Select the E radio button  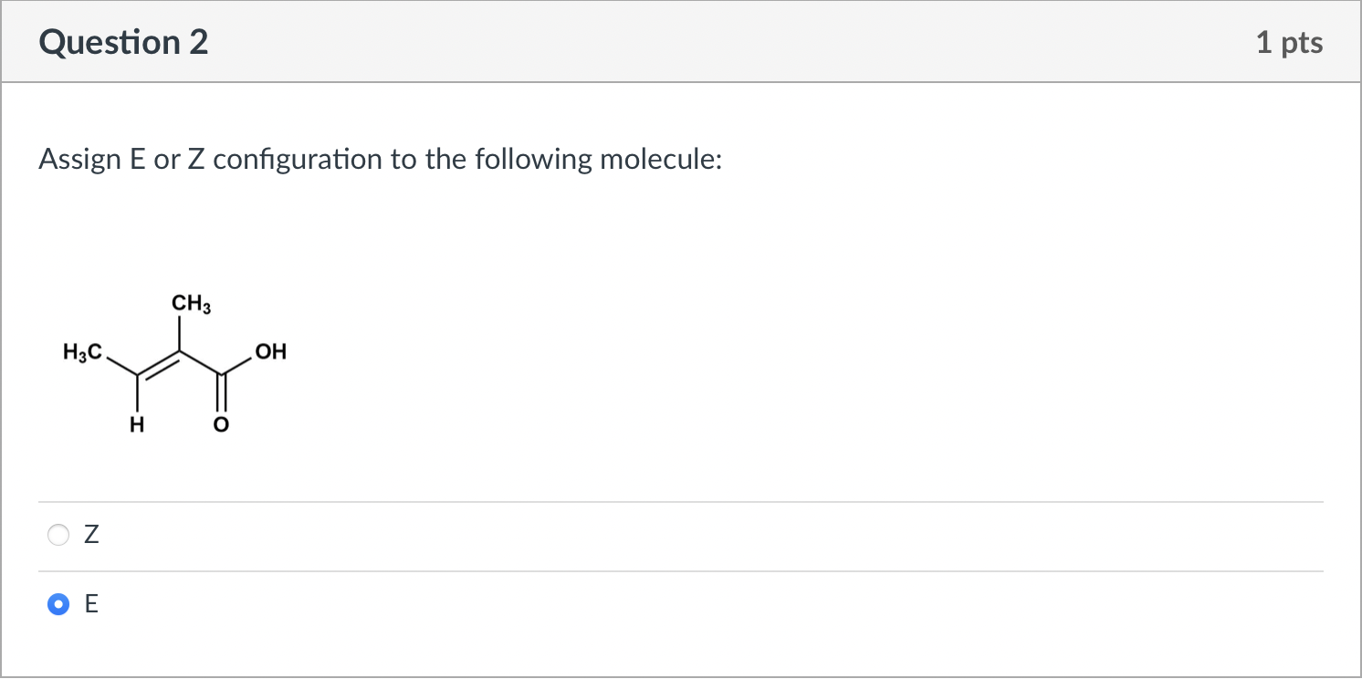pyautogui.click(x=58, y=604)
